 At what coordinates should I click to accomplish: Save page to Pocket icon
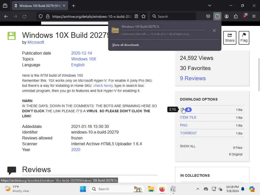(x=208, y=17)
